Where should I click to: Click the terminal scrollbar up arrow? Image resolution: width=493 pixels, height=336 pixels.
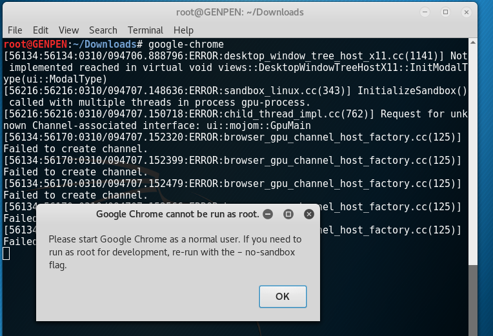click(x=472, y=42)
